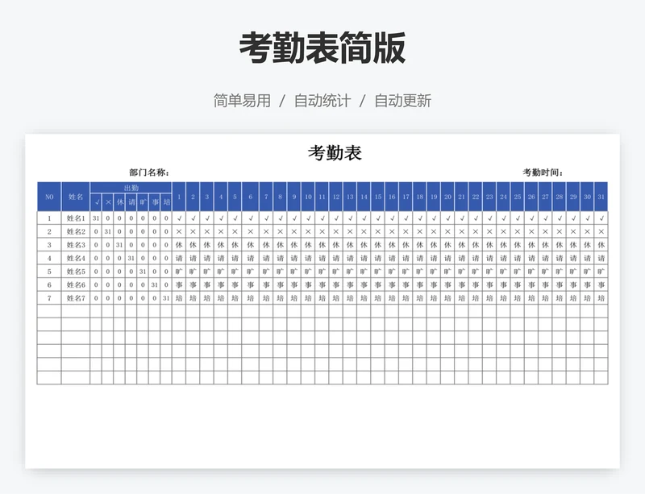Click the 31 count in 姓名1 row
645x494 pixels.
[x=96, y=218]
